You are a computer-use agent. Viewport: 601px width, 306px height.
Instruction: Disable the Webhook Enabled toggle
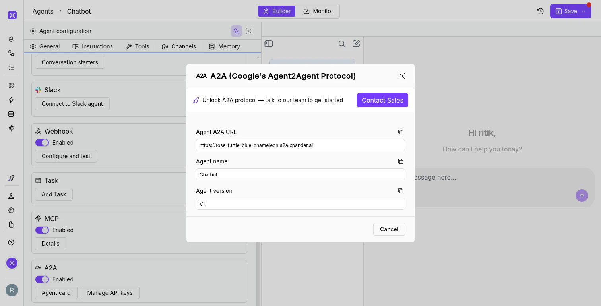point(42,143)
